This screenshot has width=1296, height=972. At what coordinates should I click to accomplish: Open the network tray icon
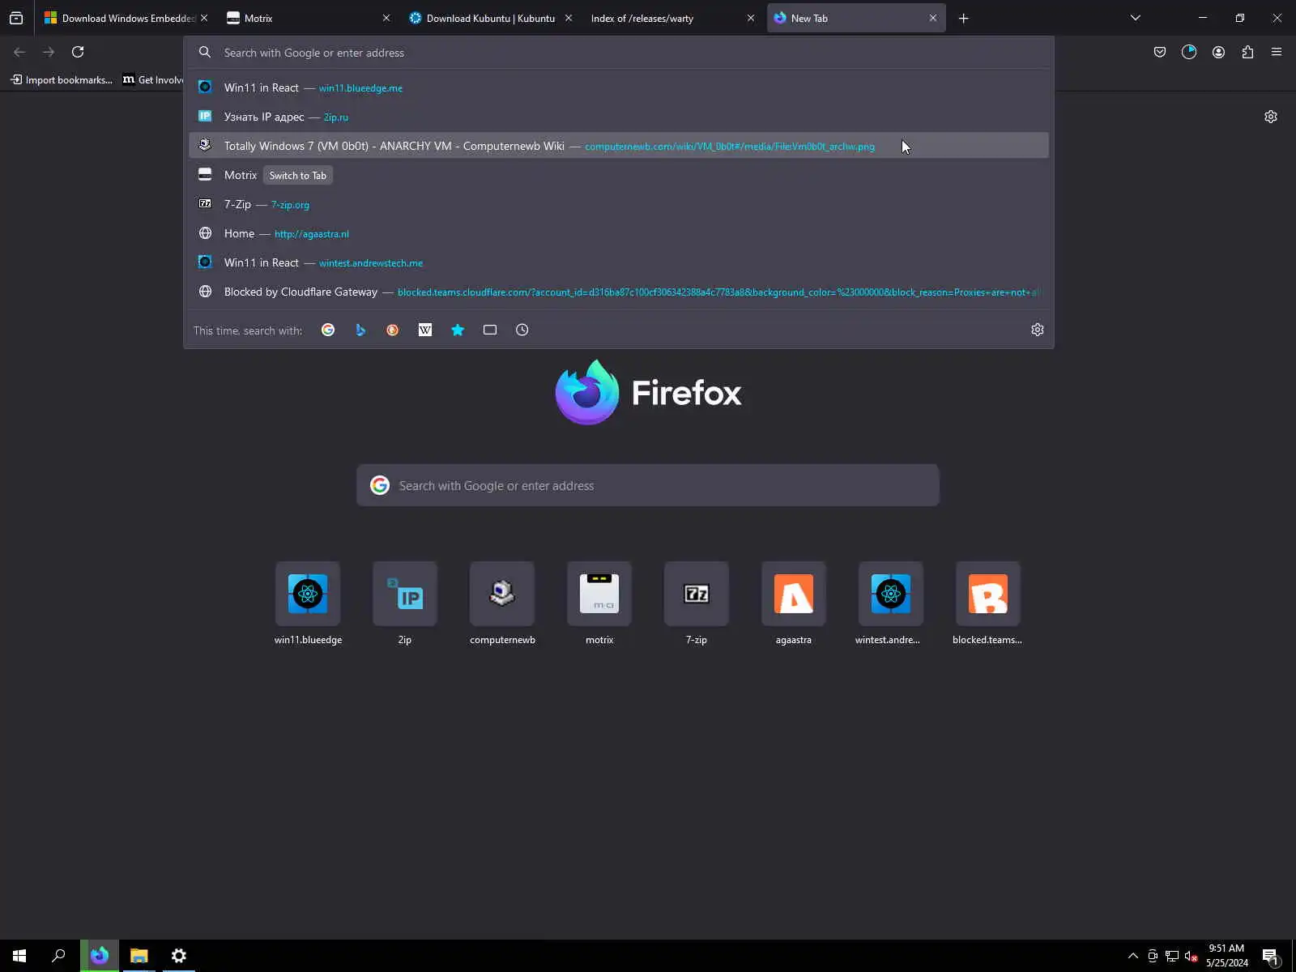pos(1172,956)
